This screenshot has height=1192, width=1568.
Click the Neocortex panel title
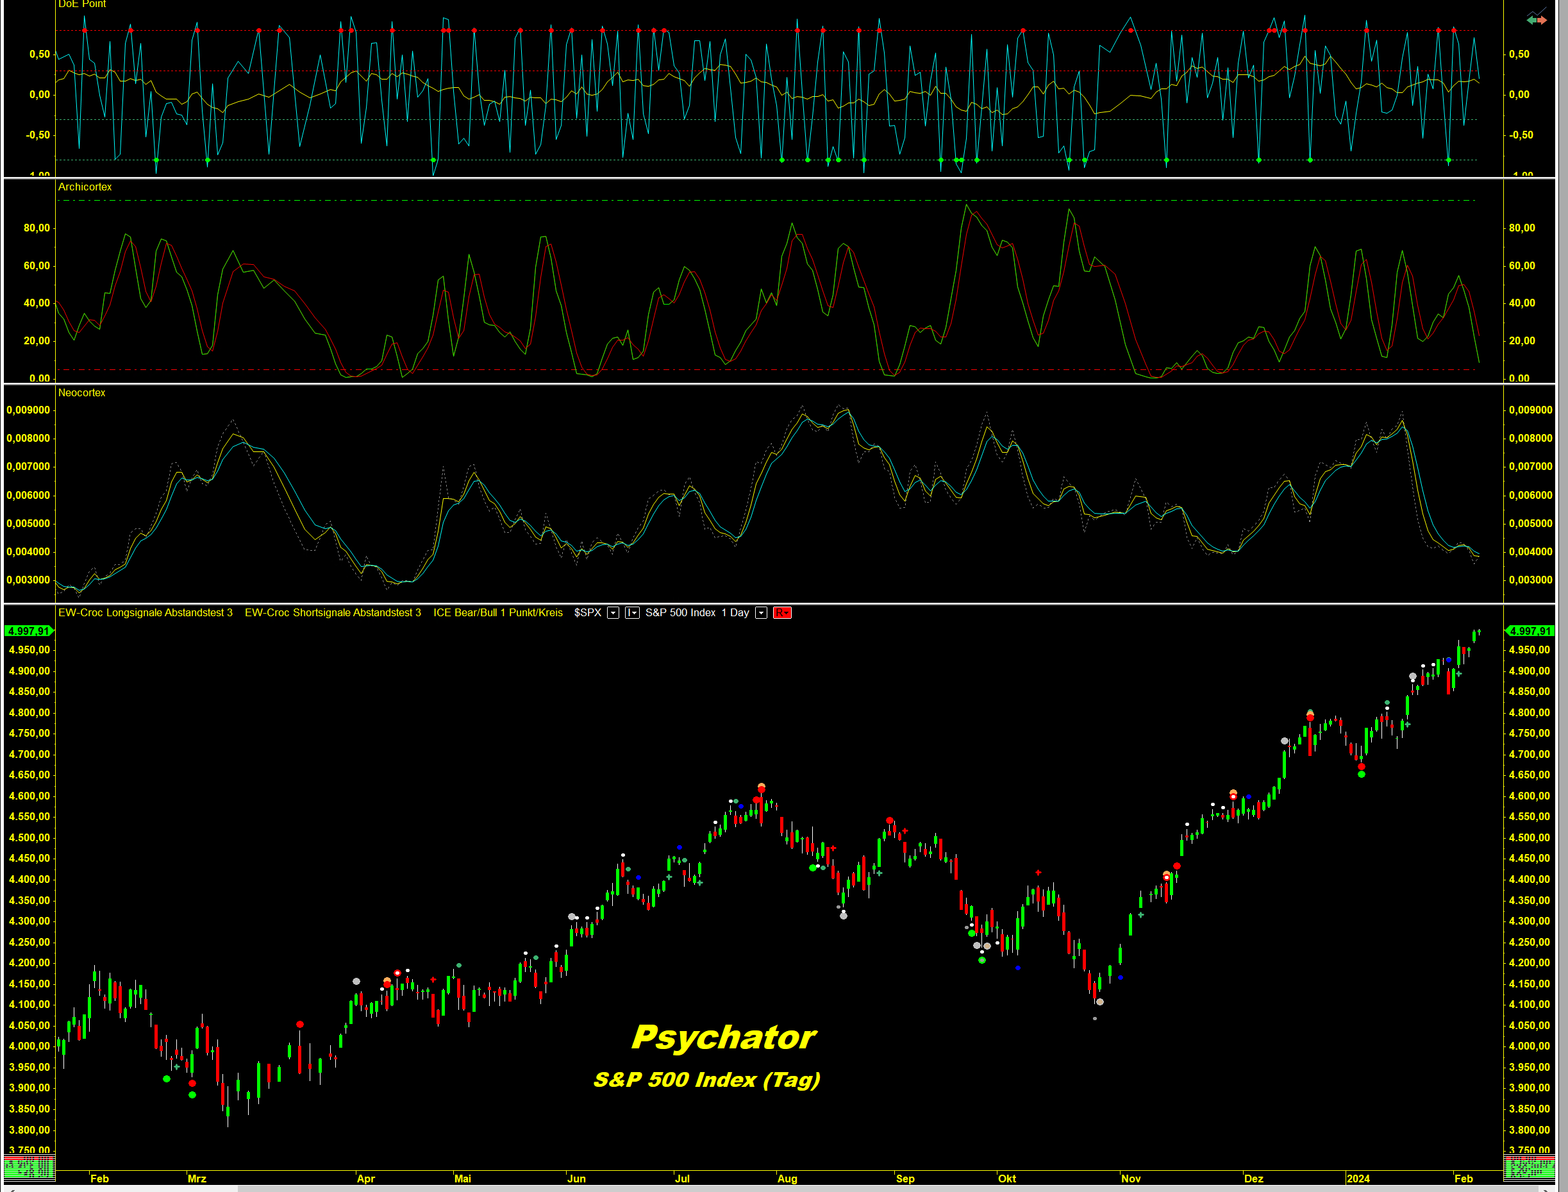pos(81,393)
